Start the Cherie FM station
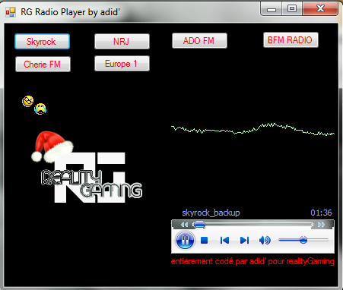 pos(43,64)
